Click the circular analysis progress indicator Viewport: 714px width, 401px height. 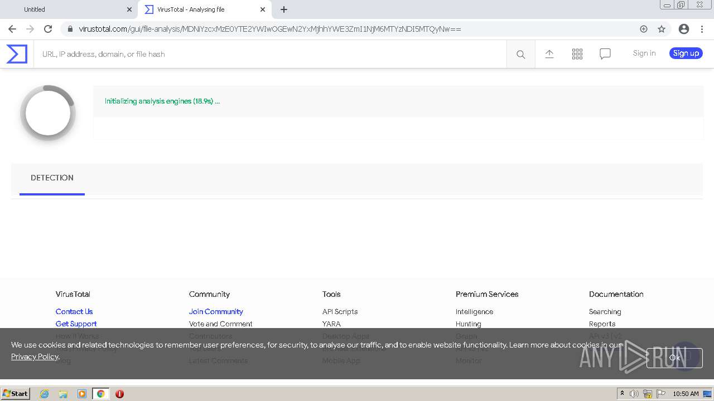[x=48, y=113]
